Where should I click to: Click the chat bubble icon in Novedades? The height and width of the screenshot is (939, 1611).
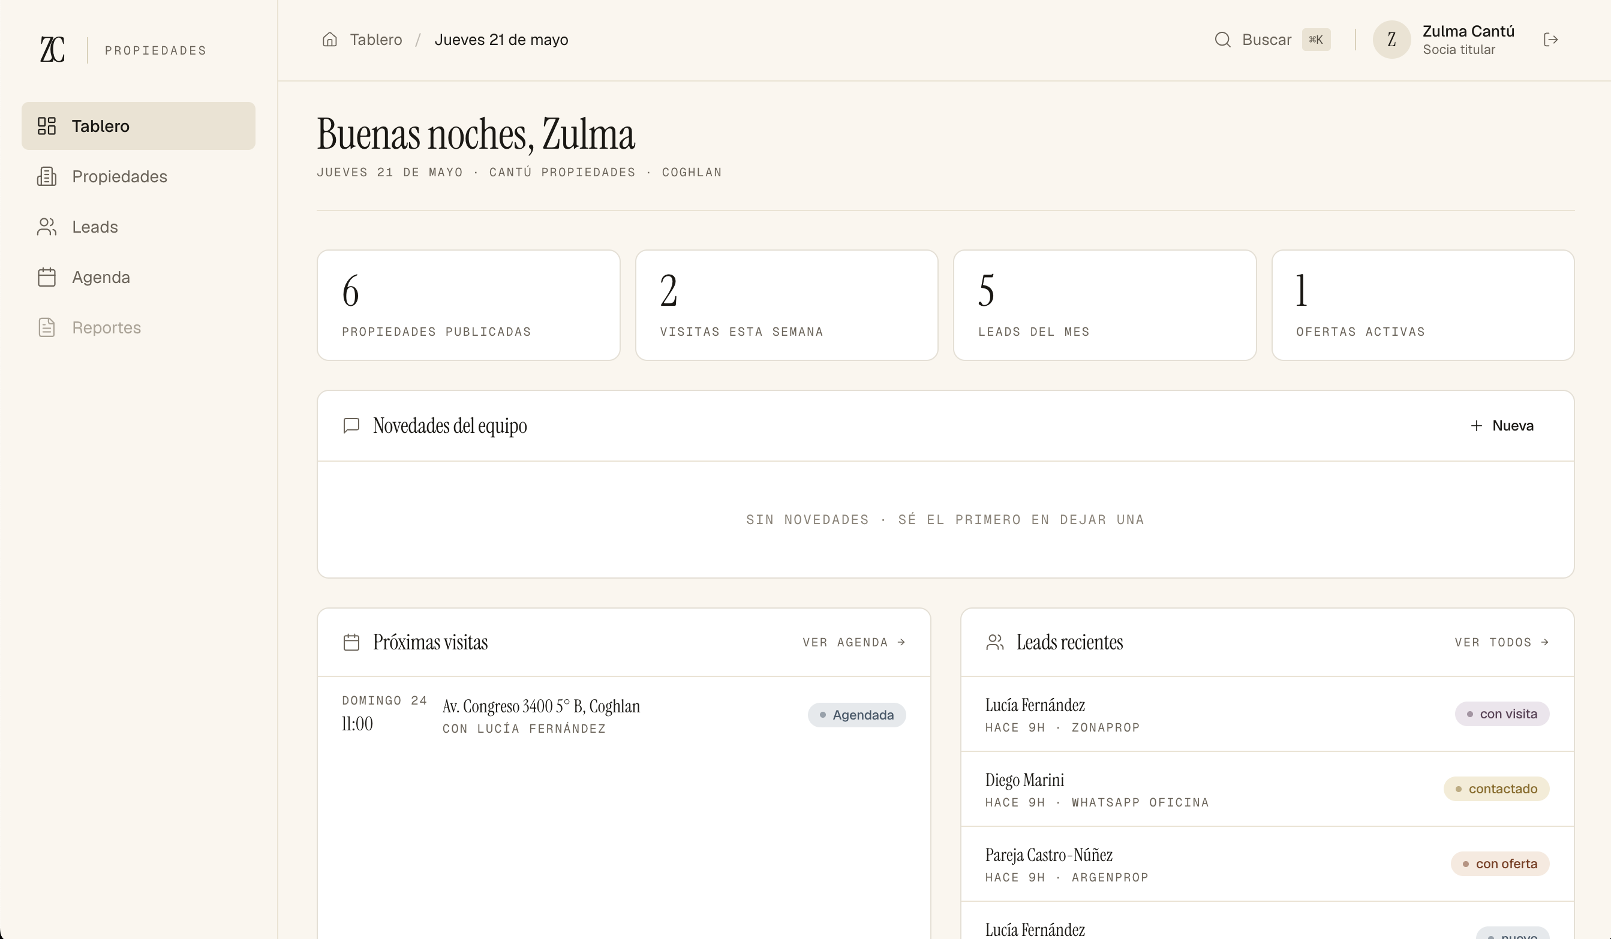tap(351, 426)
